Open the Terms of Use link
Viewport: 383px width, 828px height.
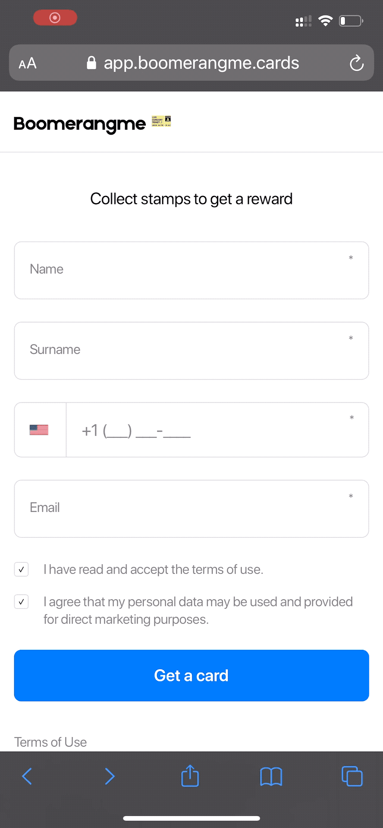[x=50, y=742]
